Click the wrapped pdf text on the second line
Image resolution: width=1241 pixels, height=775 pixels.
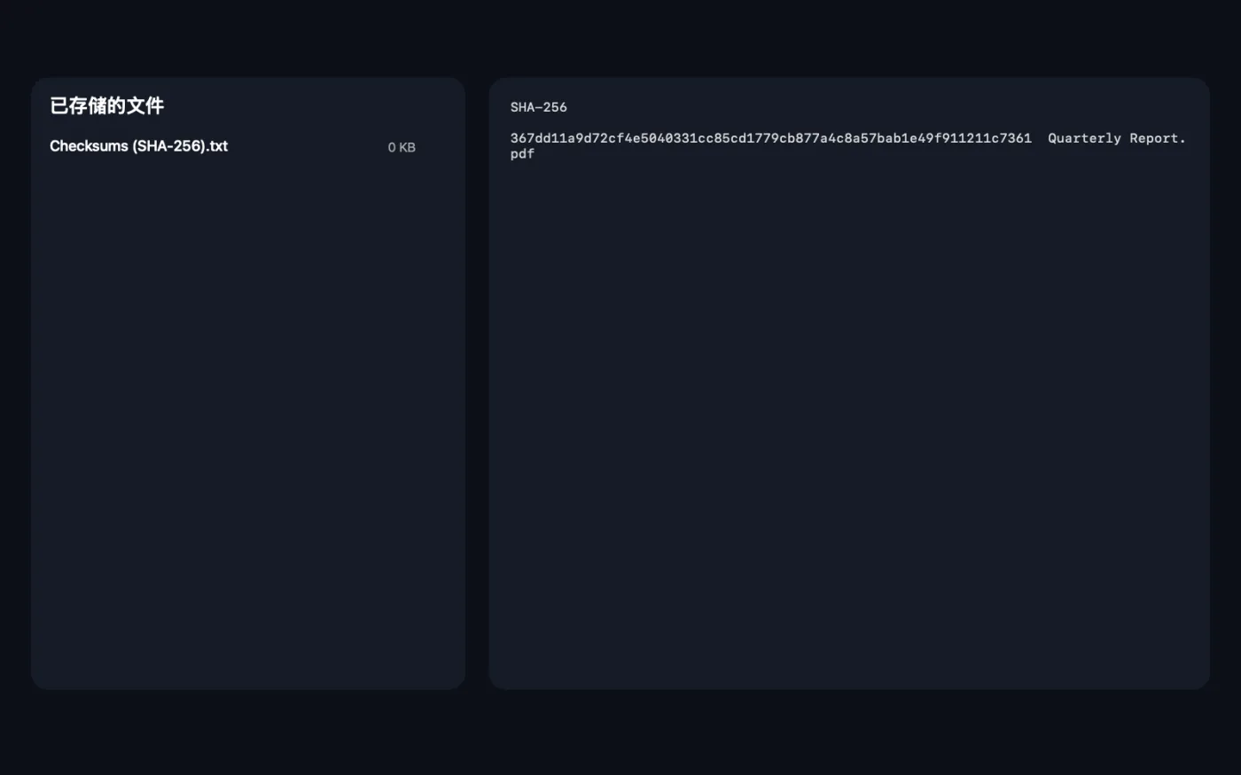[x=522, y=153]
